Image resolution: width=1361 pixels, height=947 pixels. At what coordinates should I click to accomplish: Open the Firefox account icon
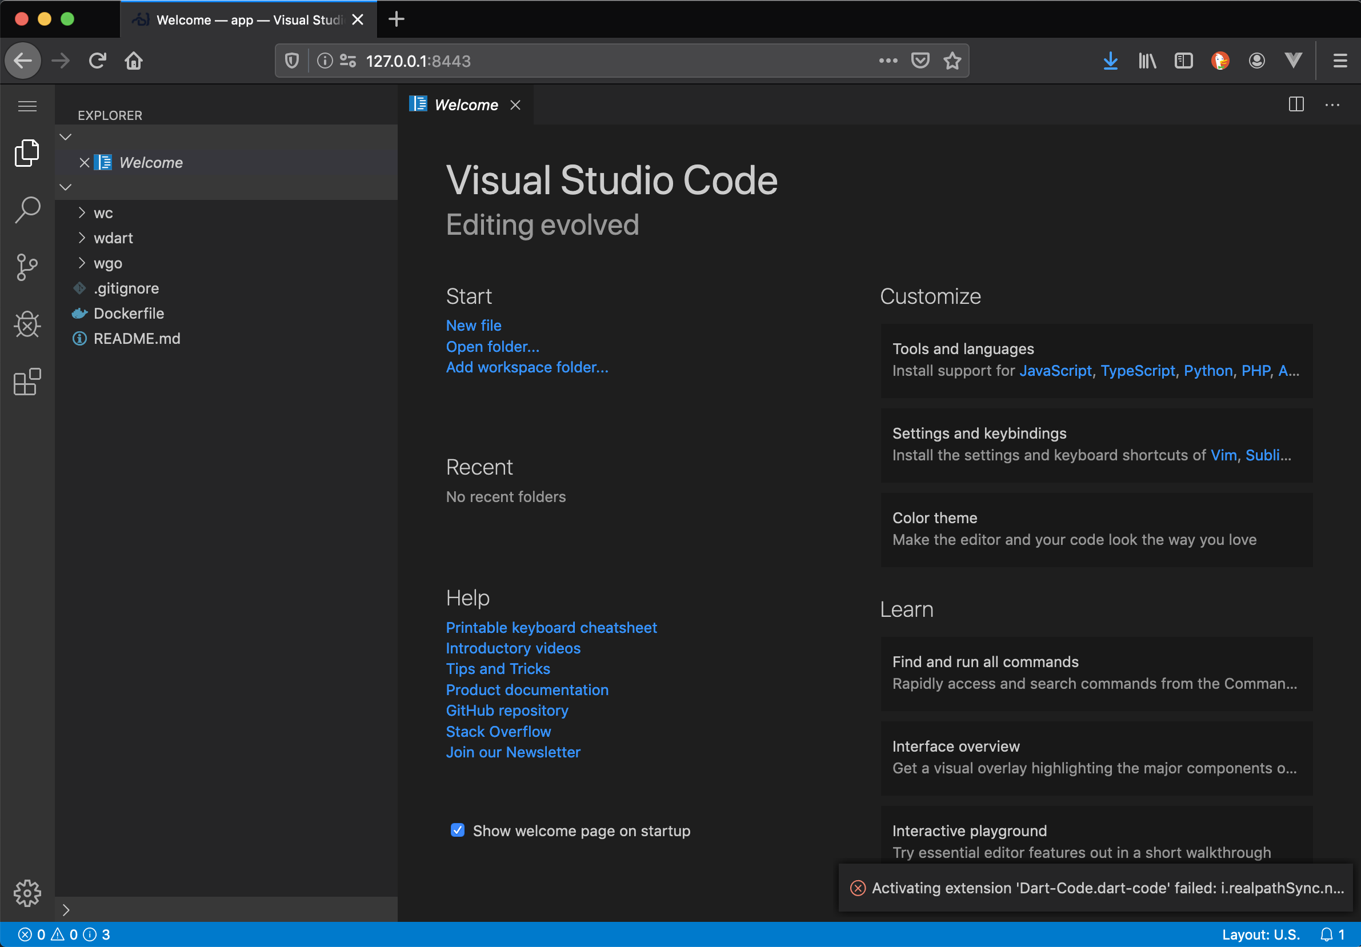click(x=1256, y=61)
